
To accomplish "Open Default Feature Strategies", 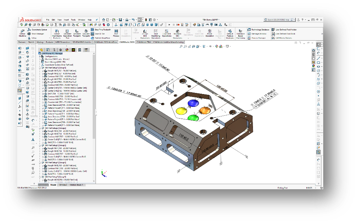I will click(x=230, y=34).
